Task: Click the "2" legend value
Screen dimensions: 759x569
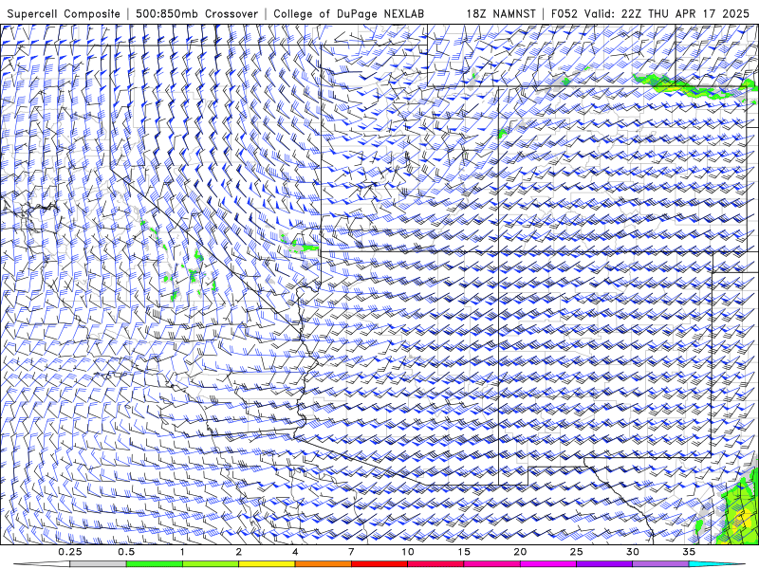Action: pos(239,552)
